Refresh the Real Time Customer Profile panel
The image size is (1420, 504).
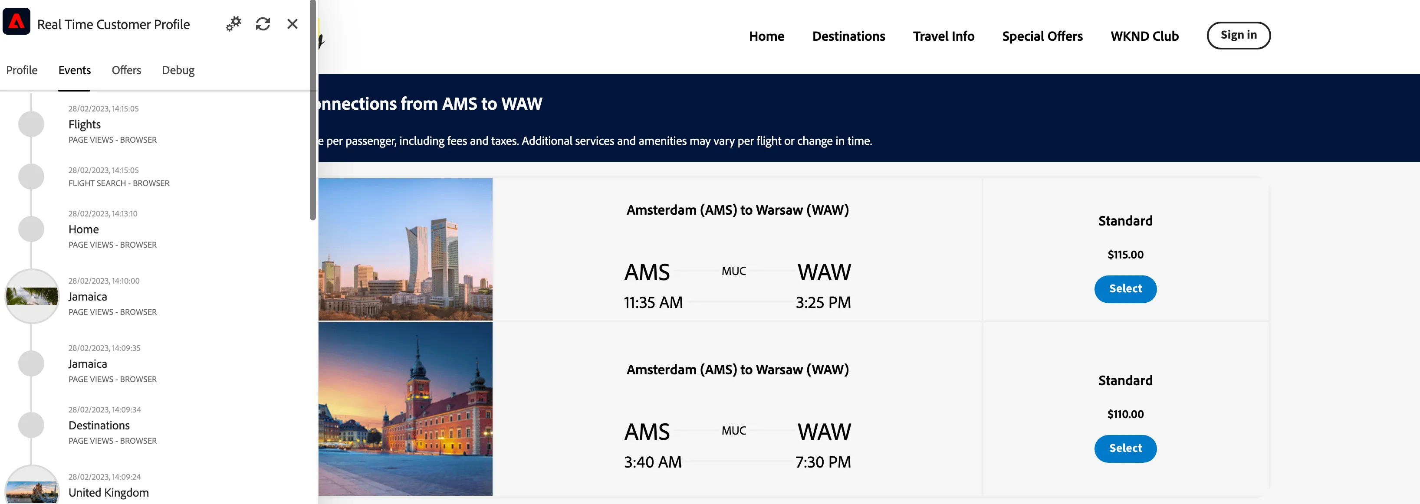click(x=263, y=24)
